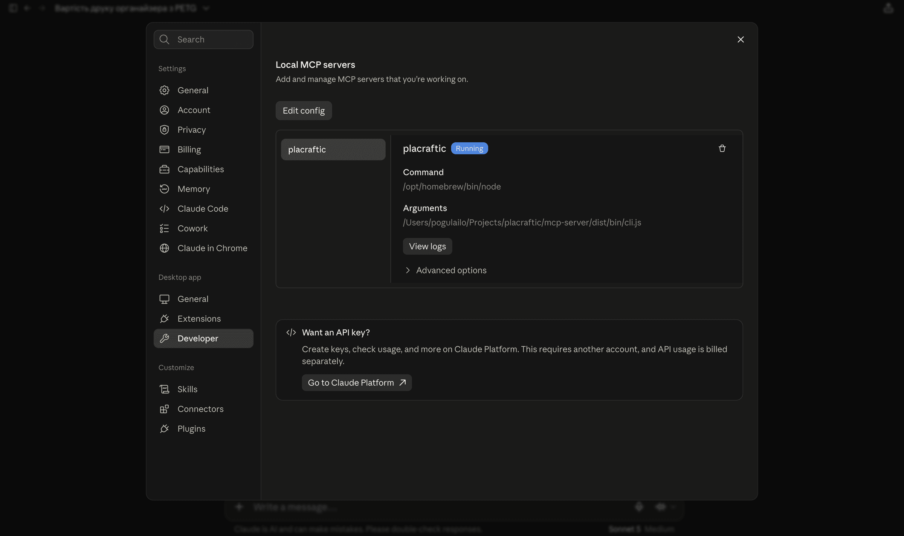Open General under the Settings section
Viewport: 904px width, 536px height.
(203, 90)
